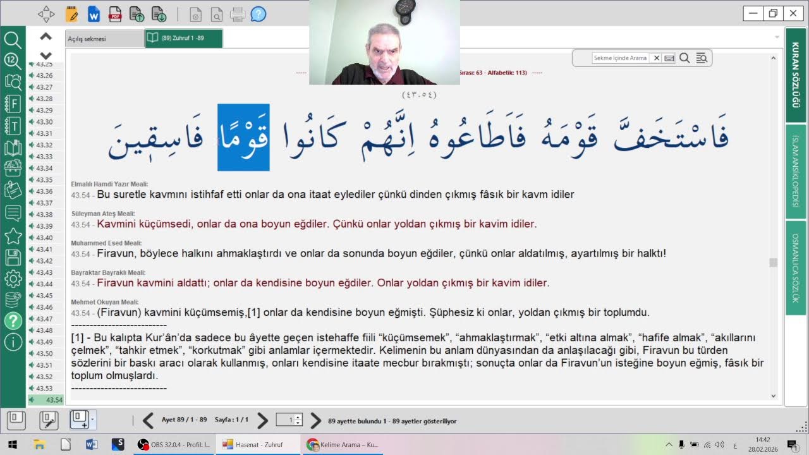Open print preview document icon
The image size is (809, 455).
(x=216, y=14)
